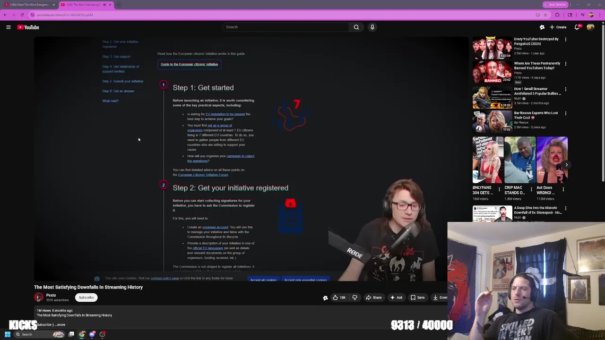
Task: Bookmark this page with the star icon
Action: [x=545, y=15]
